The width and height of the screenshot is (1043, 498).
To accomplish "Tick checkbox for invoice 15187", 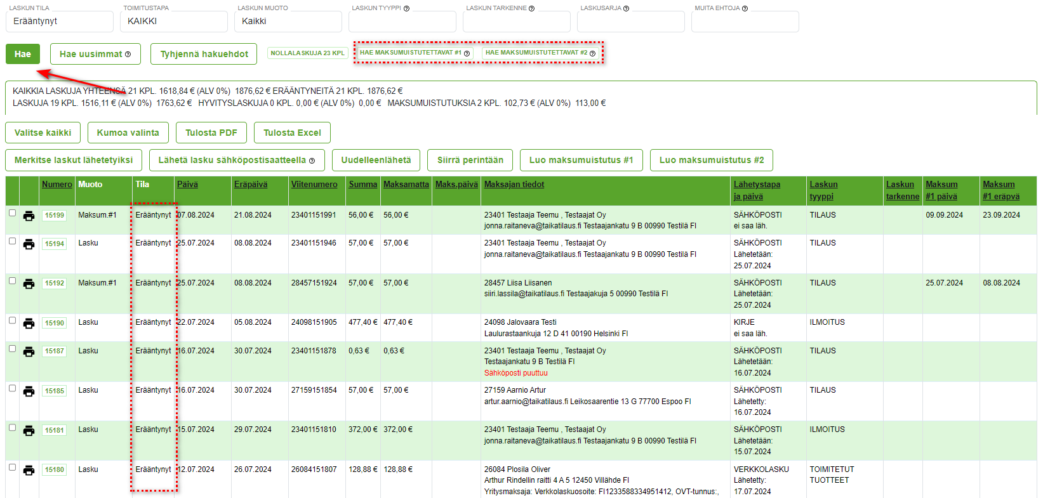I will pos(12,349).
